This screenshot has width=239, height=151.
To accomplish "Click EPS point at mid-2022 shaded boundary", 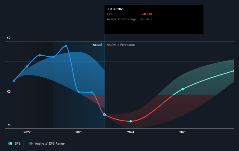I will pyautogui.click(x=53, y=57).
